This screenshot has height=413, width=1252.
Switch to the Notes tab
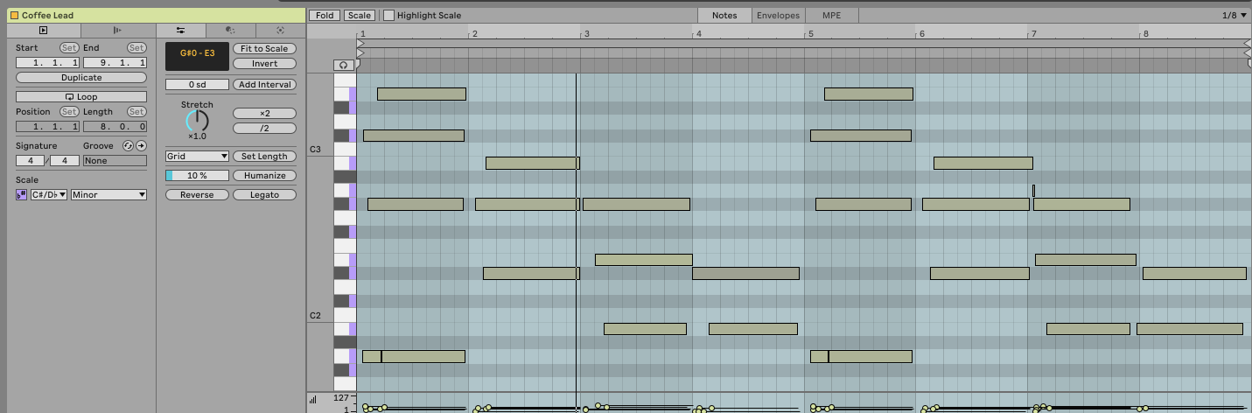(724, 16)
